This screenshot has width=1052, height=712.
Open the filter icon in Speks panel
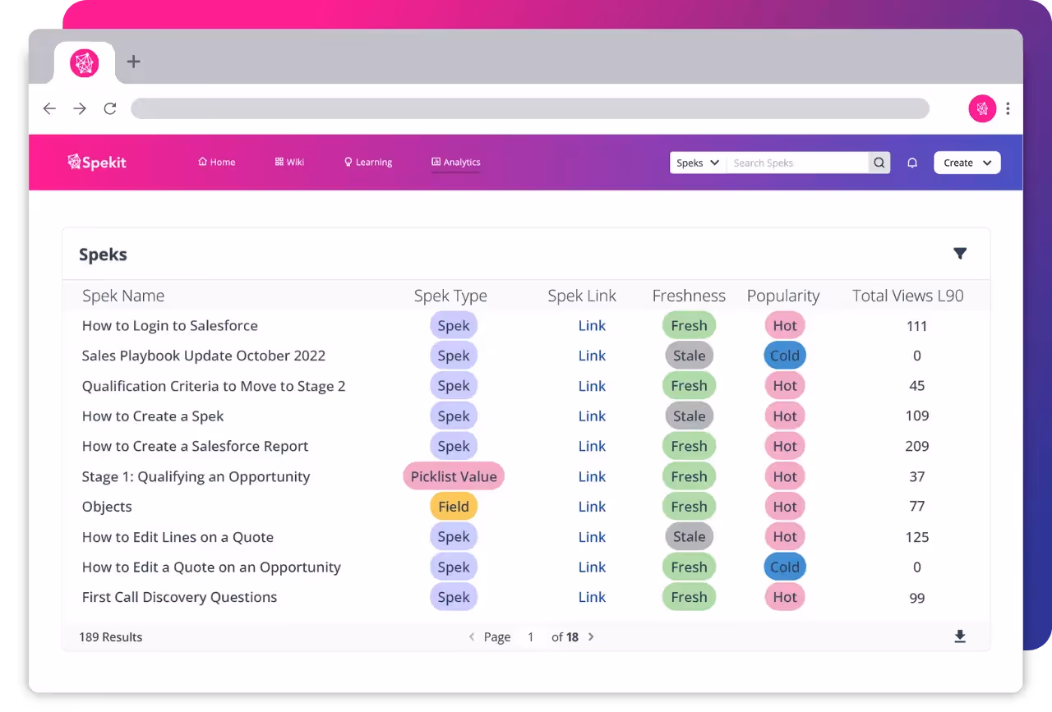click(x=960, y=253)
